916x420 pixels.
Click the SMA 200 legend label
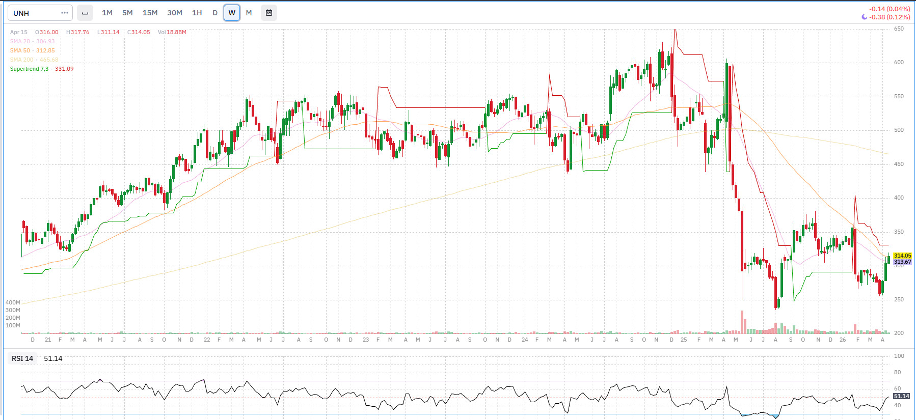pyautogui.click(x=21, y=60)
